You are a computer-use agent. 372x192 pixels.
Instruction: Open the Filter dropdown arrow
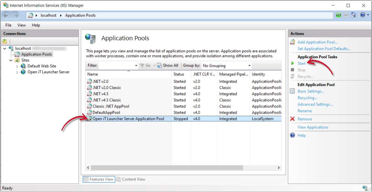[x=136, y=65]
